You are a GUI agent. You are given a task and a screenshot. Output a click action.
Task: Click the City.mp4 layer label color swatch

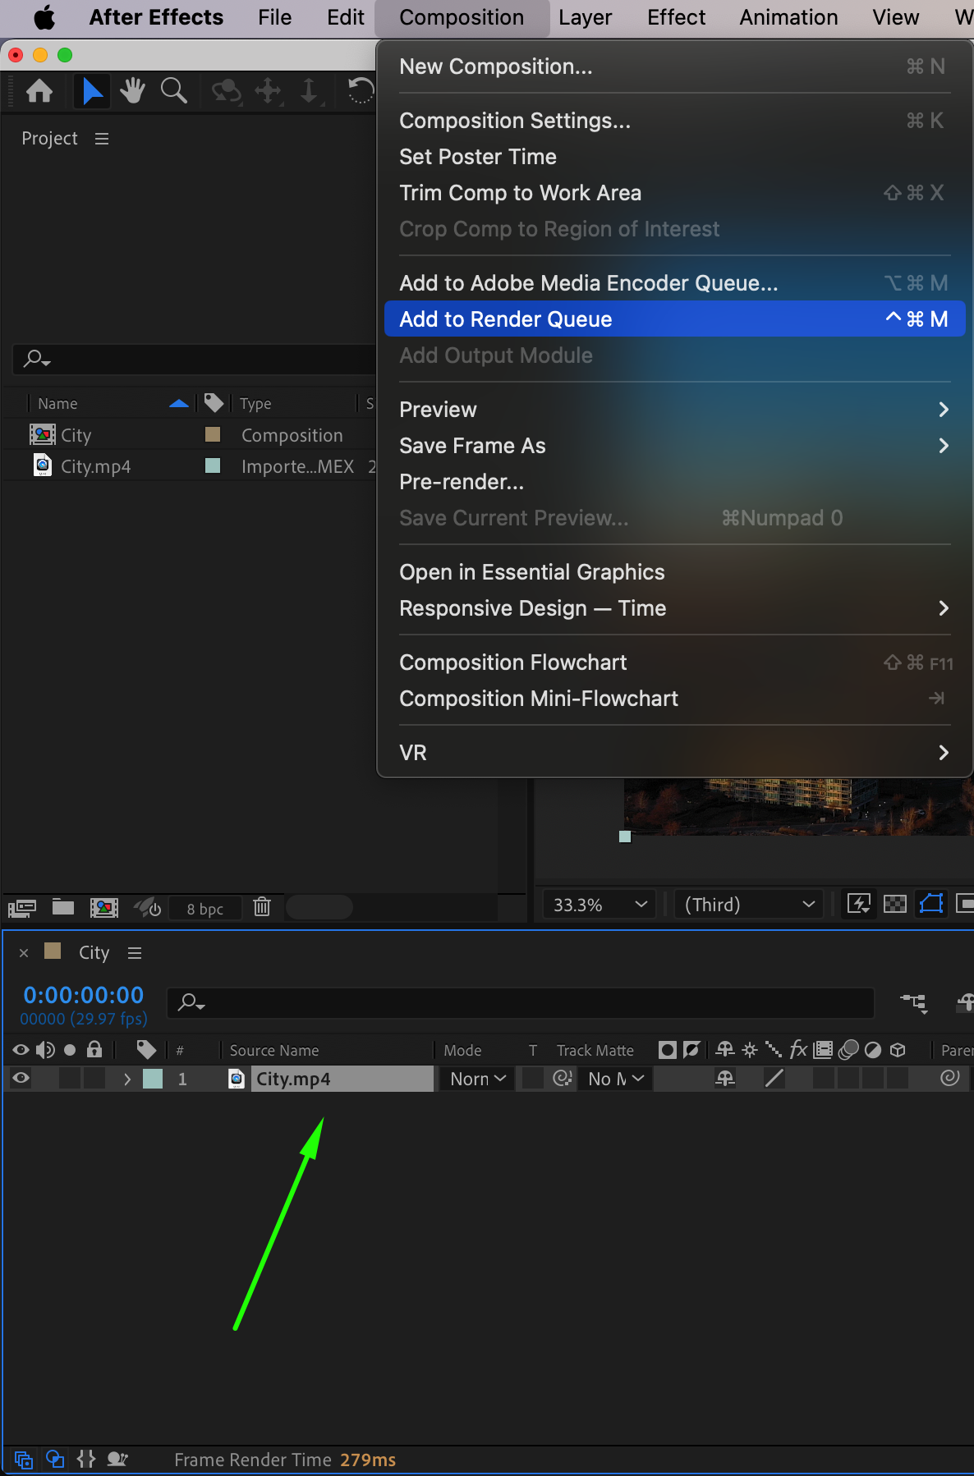click(153, 1079)
